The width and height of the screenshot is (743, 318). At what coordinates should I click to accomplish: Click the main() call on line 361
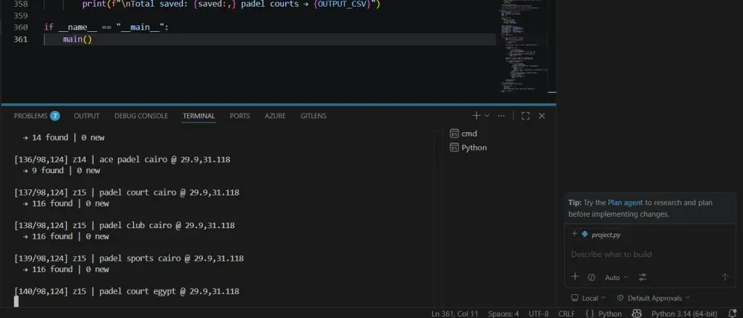[77, 39]
